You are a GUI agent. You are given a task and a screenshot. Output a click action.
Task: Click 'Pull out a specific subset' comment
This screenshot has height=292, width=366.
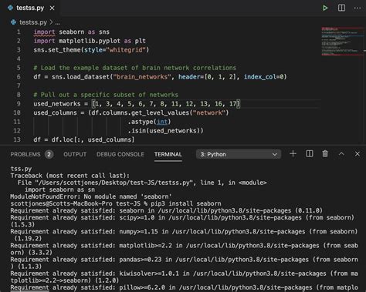(106, 95)
